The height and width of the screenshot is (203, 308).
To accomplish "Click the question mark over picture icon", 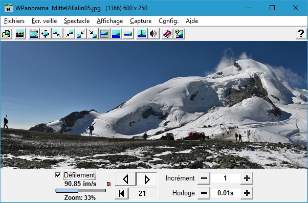I will point(179,34).
